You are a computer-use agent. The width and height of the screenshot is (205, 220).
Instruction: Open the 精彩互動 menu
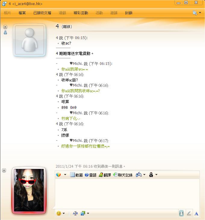point(81,13)
